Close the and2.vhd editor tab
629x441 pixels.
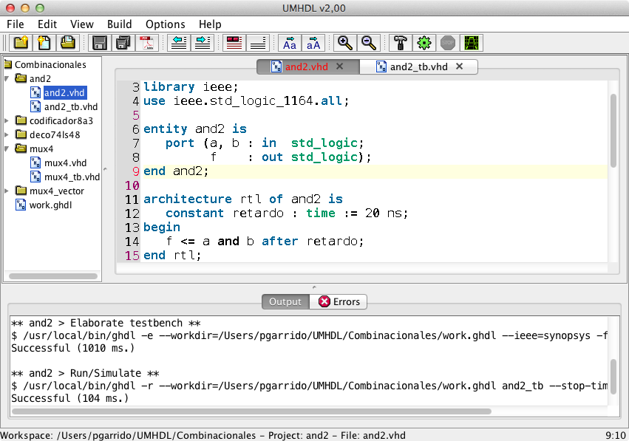[340, 66]
